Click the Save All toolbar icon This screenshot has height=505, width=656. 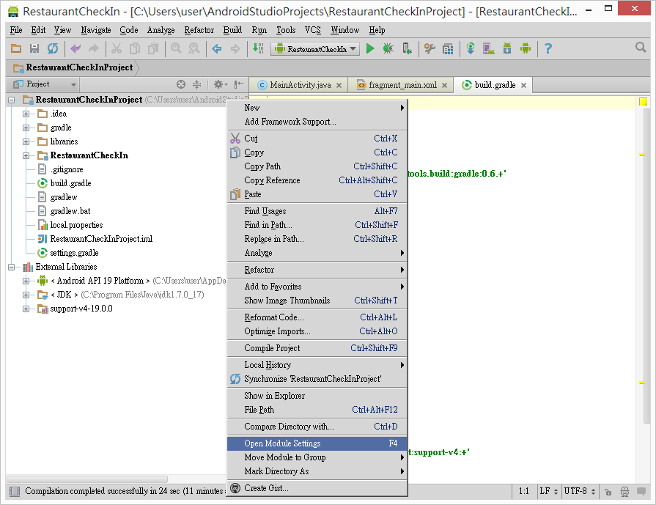tap(34, 48)
